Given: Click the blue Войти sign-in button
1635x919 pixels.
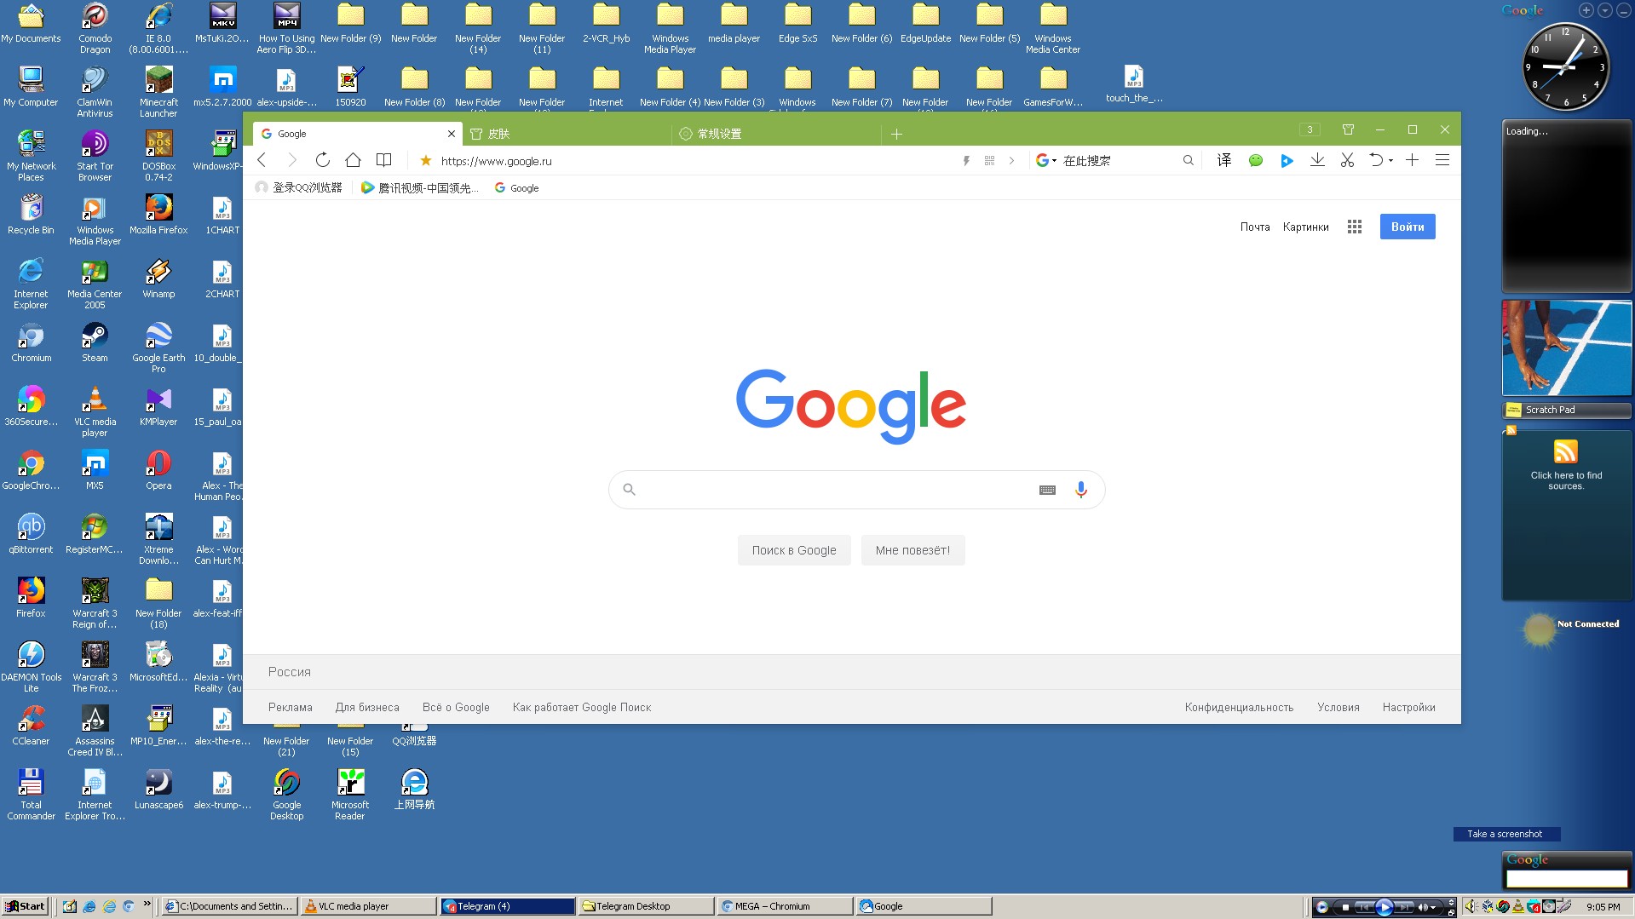Looking at the screenshot, I should point(1407,227).
